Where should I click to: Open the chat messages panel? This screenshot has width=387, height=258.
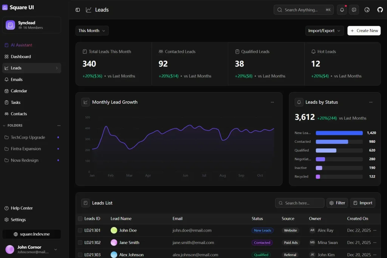[x=354, y=9]
